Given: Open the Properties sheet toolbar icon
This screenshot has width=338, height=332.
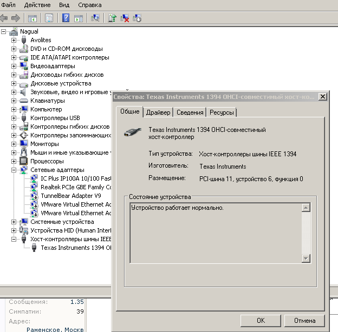Looking at the screenshot, I should [x=49, y=18].
